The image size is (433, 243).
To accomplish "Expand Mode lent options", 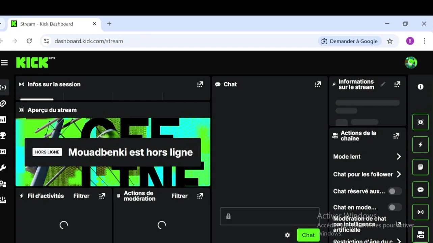I will pyautogui.click(x=399, y=157).
